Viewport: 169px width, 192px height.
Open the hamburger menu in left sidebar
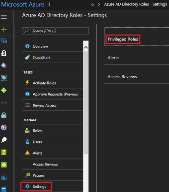(4, 17)
